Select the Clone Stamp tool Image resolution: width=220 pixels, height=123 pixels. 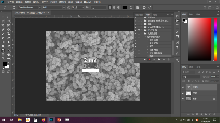9,34
